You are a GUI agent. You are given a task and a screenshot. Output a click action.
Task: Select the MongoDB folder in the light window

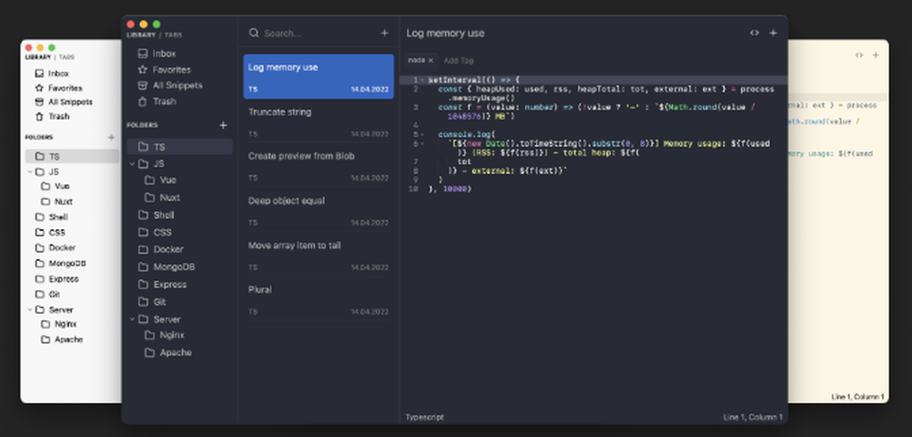tap(60, 264)
